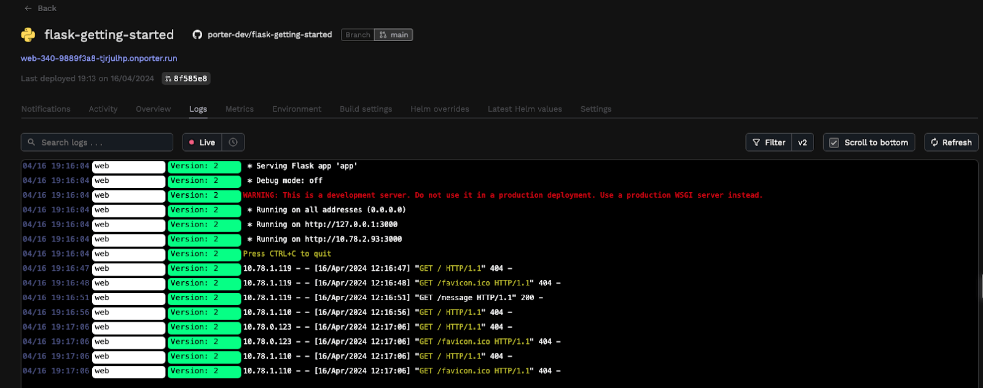Click the log pane vertical scrollbar

pyautogui.click(x=981, y=287)
